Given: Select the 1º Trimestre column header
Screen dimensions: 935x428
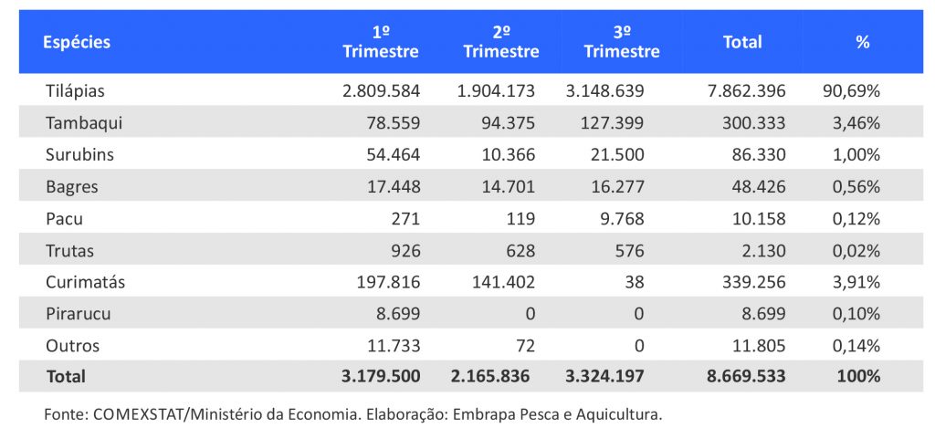Looking at the screenshot, I should (x=381, y=42).
